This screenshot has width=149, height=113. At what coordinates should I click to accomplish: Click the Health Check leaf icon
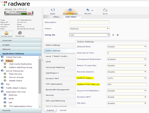(5, 80)
